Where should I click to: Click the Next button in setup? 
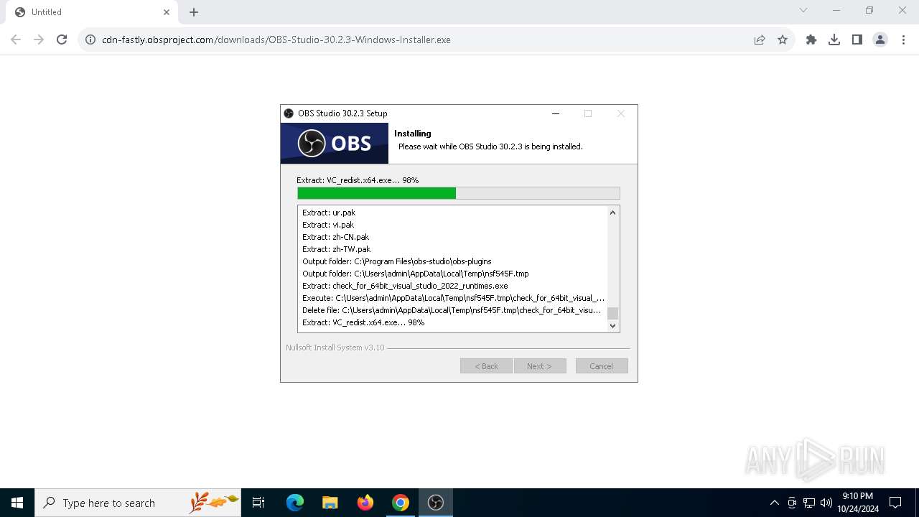pos(540,366)
